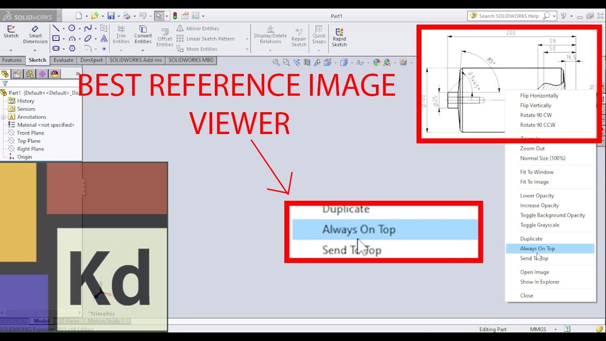Open the DimXpertManager tab icon

[42, 74]
